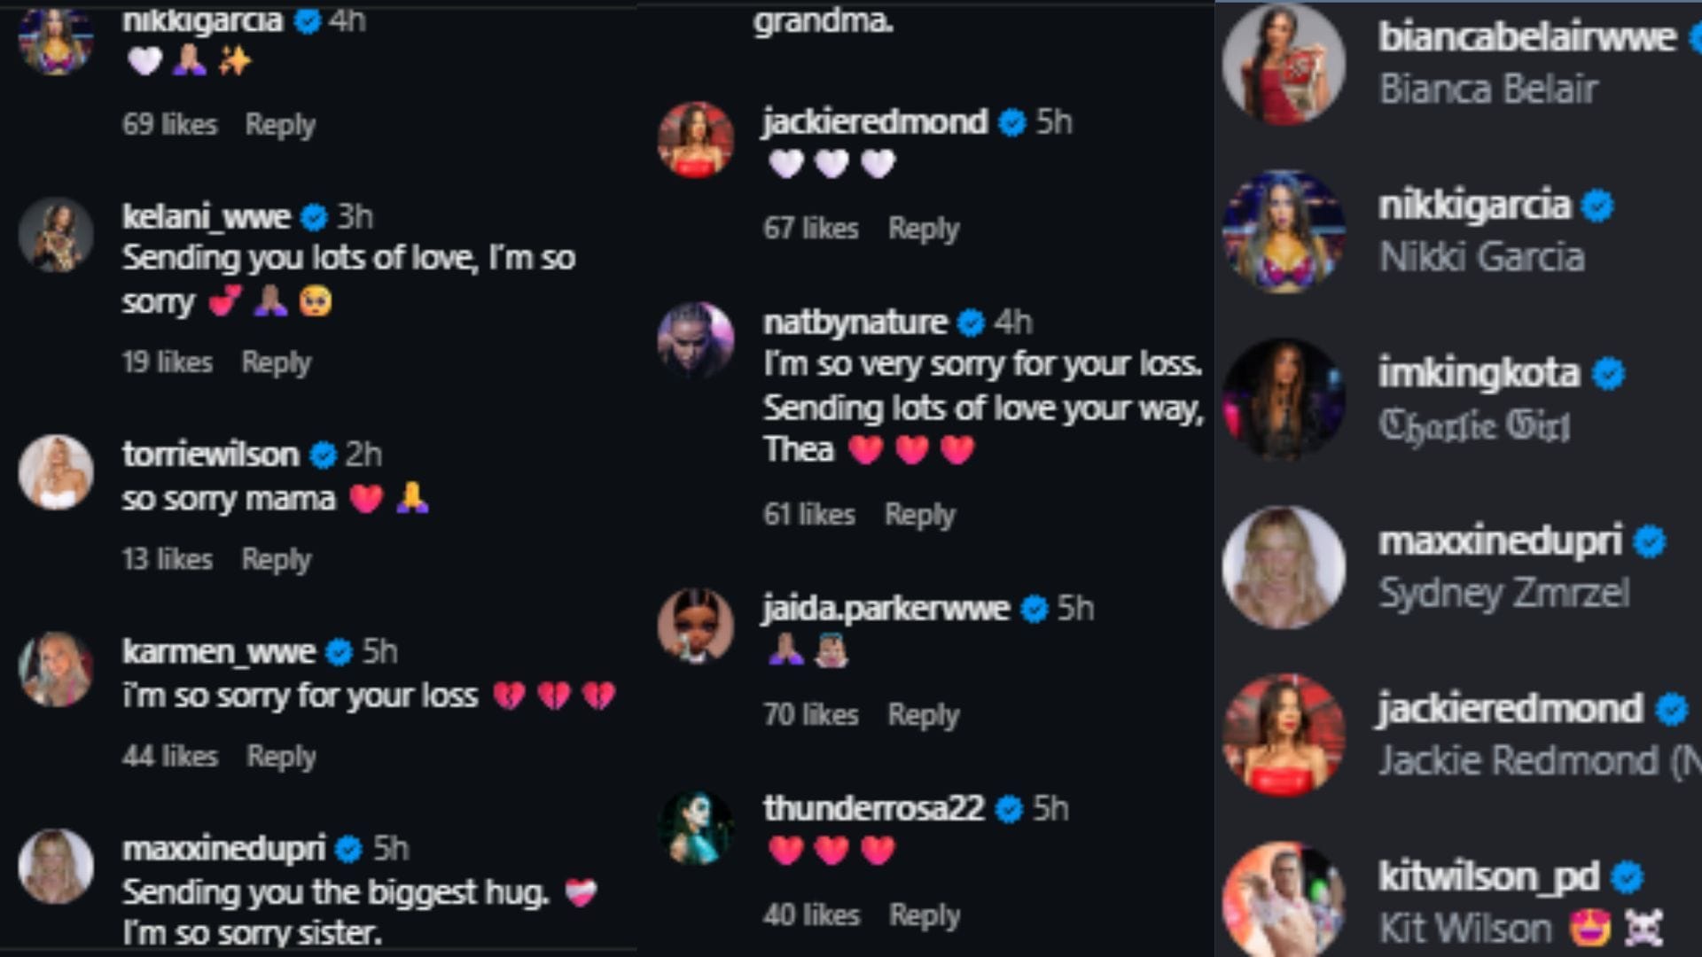Click the verified checkmark next to torriewilson
The width and height of the screenshot is (1702, 957).
322,455
